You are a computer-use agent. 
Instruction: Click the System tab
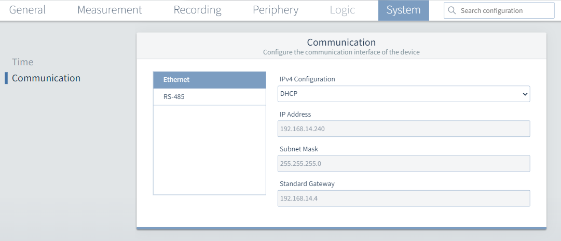click(404, 10)
